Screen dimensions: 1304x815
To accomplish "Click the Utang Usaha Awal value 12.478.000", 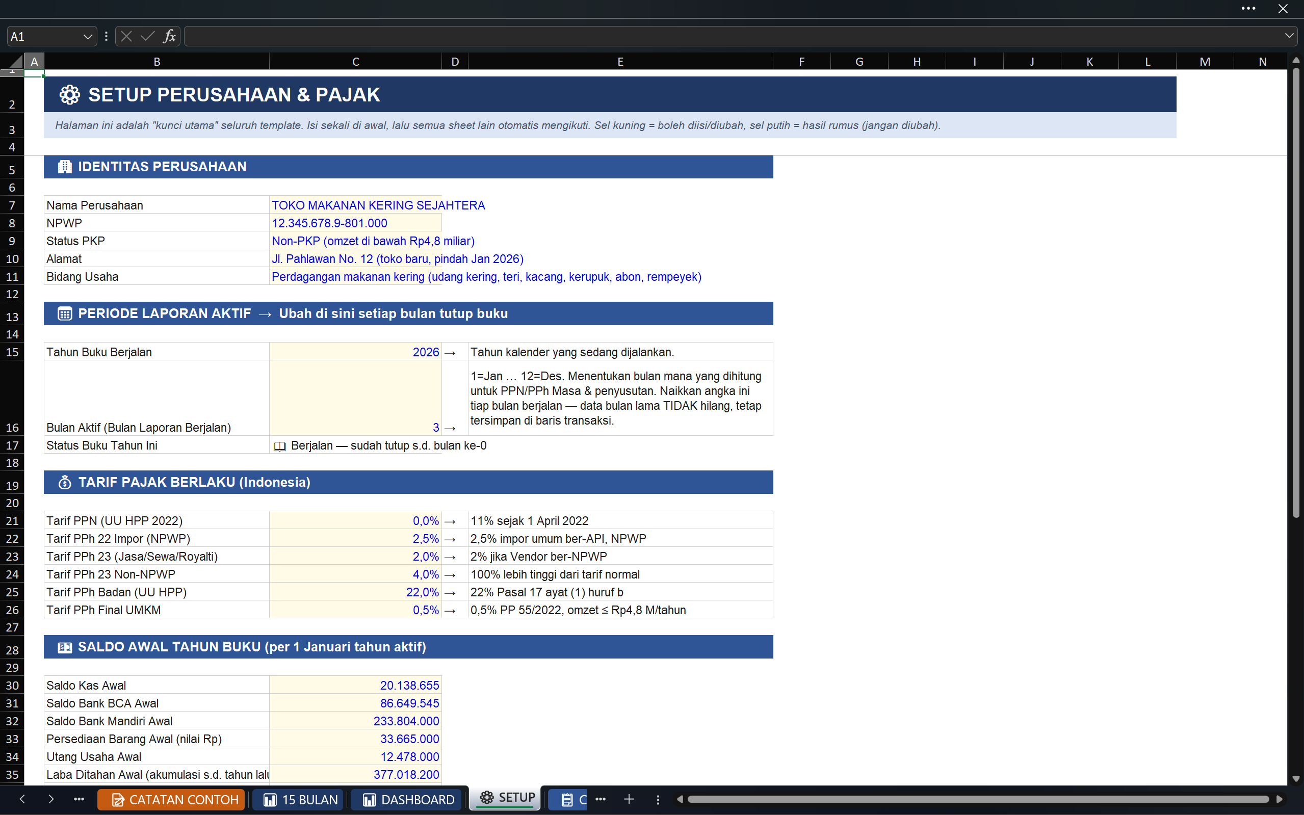I will 355,756.
